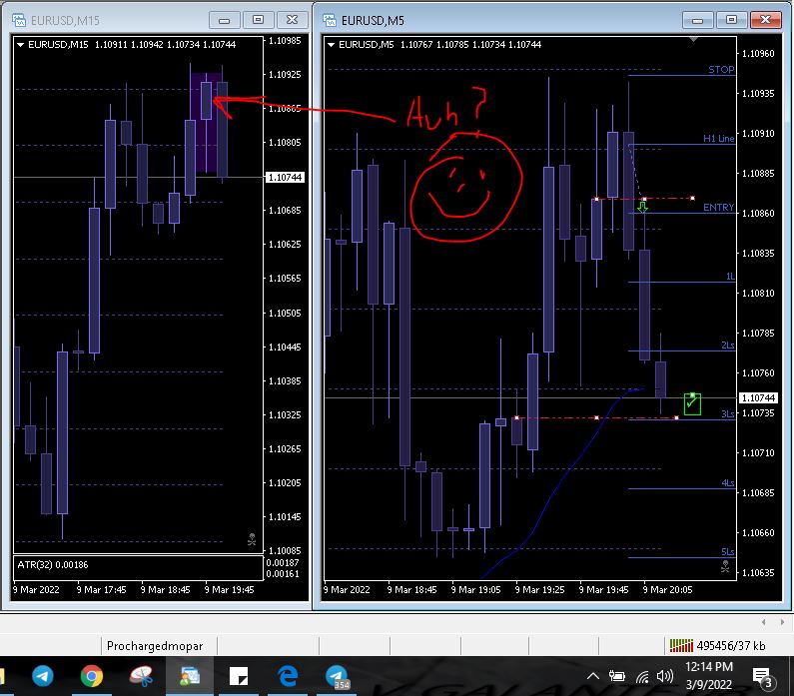This screenshot has height=696, width=794.
Task: Click the gray chart shift triangle atop M5 chart
Action: (x=694, y=39)
